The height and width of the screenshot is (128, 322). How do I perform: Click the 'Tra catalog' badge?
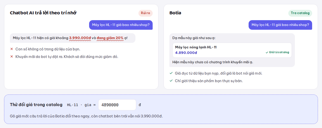point(300,13)
